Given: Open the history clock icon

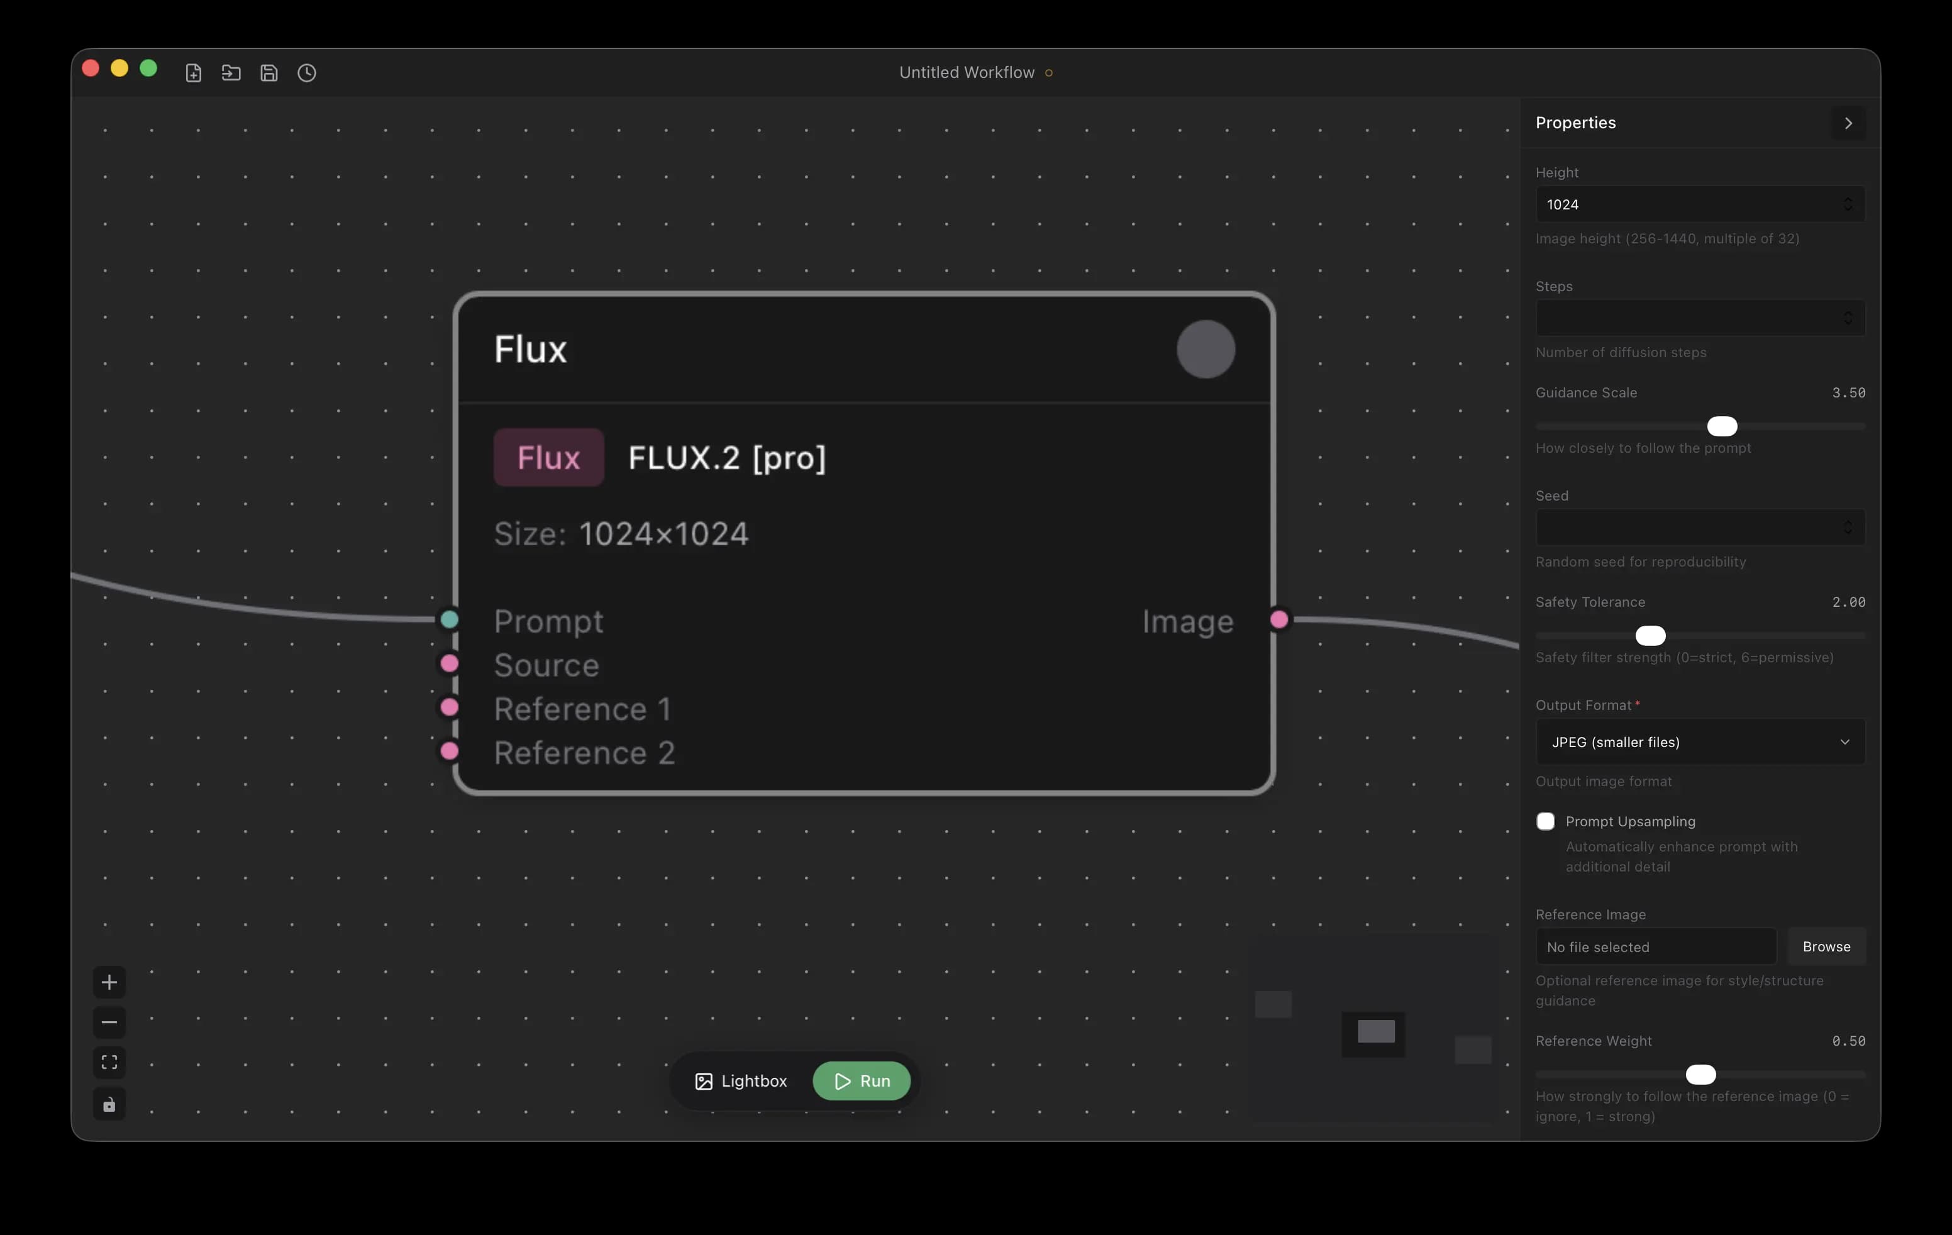Looking at the screenshot, I should point(306,73).
